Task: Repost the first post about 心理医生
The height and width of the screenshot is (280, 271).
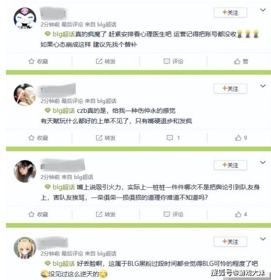Action: pos(106,62)
